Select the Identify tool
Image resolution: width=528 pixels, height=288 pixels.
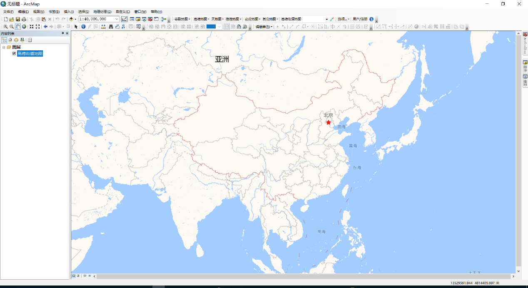[x=83, y=26]
